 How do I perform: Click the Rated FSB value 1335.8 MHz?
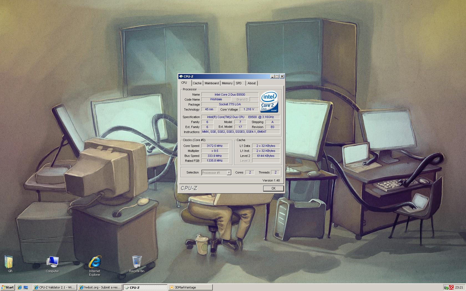[x=215, y=160]
